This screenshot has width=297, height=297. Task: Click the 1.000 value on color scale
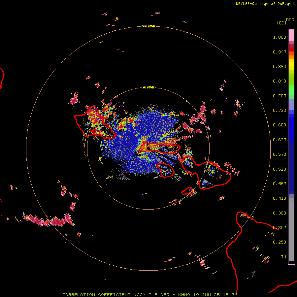[x=280, y=37]
